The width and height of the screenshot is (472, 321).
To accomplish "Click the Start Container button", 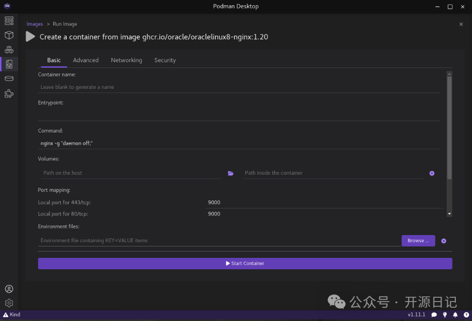I will [245, 264].
